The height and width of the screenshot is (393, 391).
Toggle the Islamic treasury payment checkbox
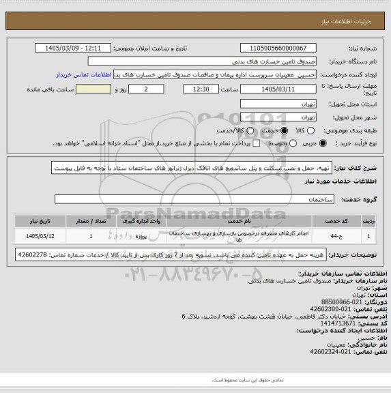257,143
